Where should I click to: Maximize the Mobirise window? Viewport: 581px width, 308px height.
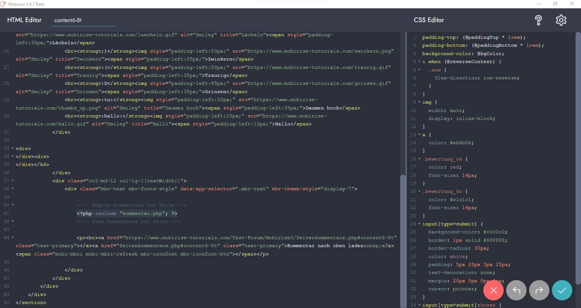pos(555,4)
